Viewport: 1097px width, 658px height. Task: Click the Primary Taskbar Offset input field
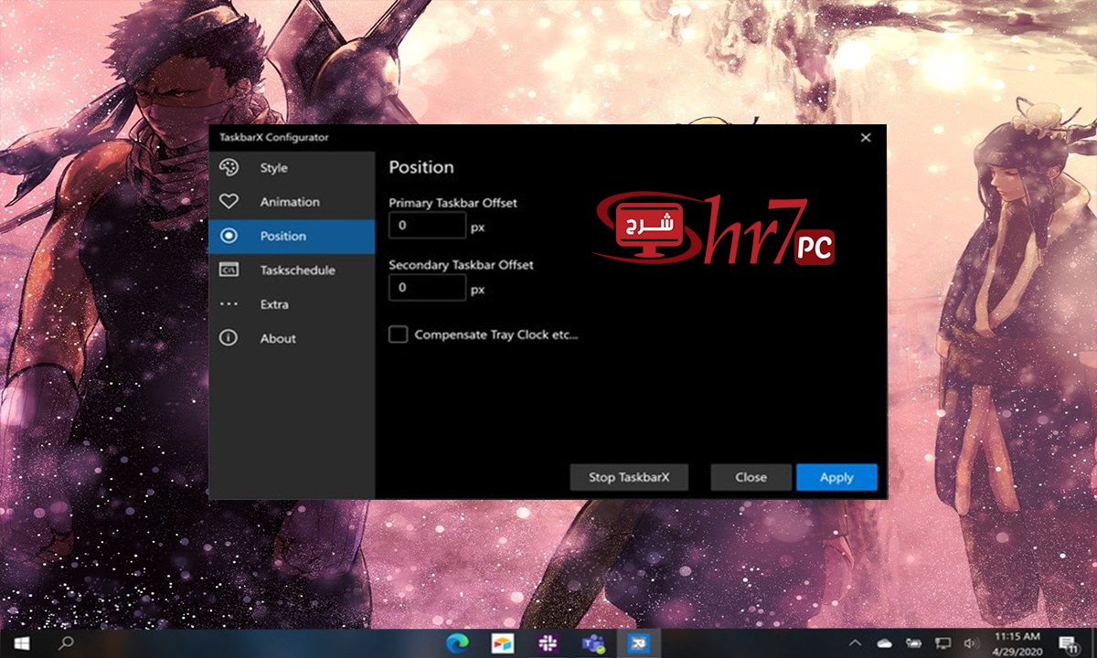427,225
